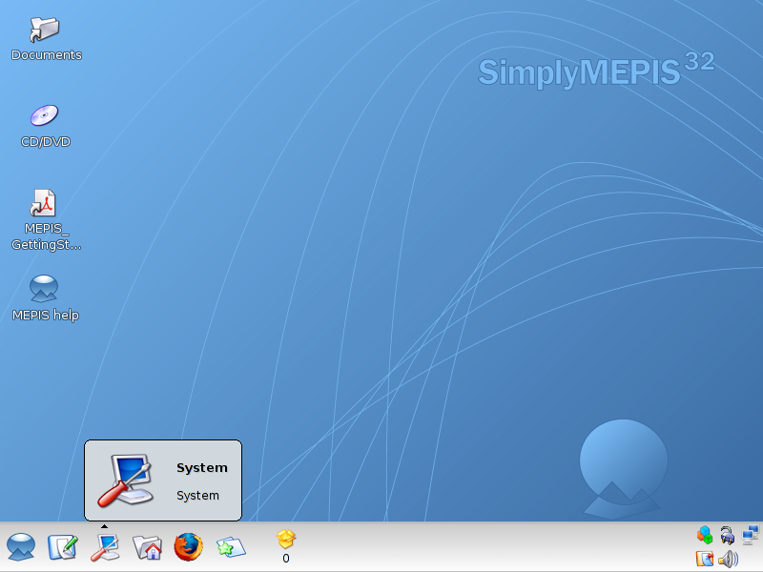Open the MEPIS main menu launcher

(x=21, y=546)
